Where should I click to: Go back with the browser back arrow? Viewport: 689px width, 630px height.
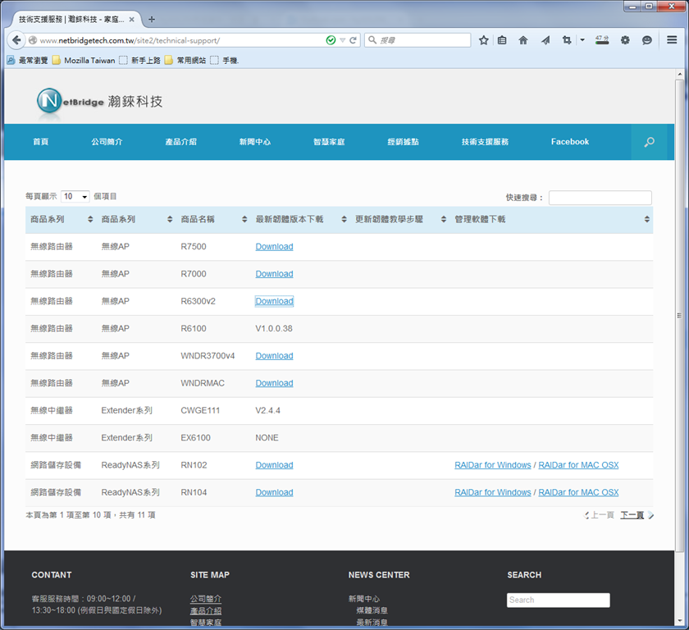(16, 40)
